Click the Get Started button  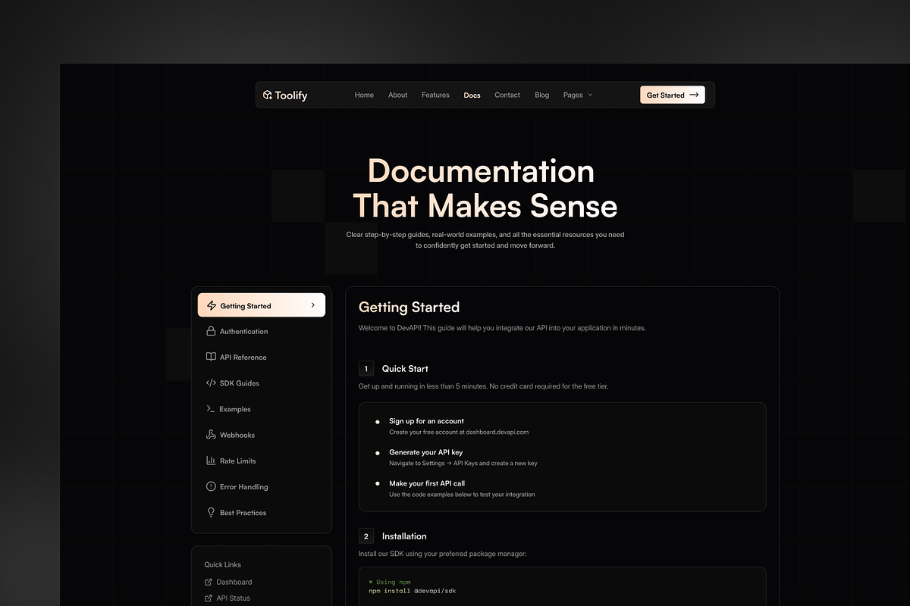point(673,95)
